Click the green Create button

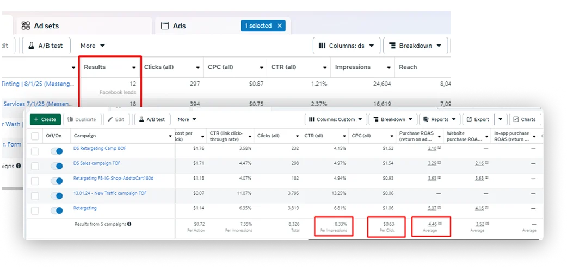[45, 119]
